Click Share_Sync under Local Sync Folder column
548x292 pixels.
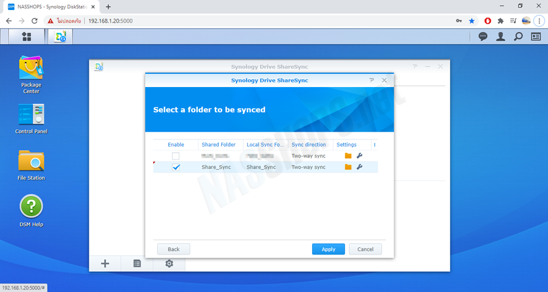tap(261, 167)
